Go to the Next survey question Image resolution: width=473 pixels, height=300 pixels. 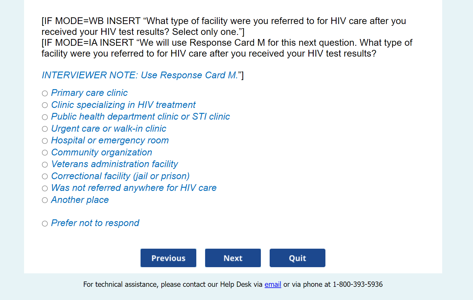233,258
